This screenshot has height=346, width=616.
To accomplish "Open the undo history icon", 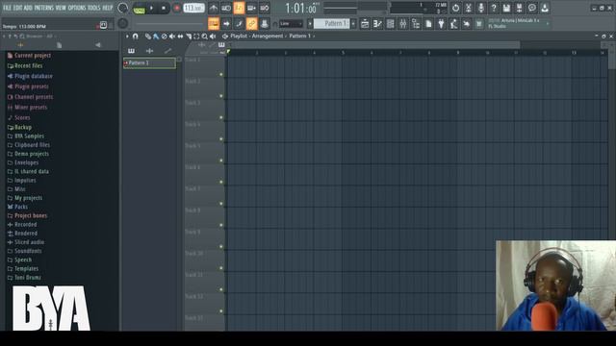I will 455,8.
